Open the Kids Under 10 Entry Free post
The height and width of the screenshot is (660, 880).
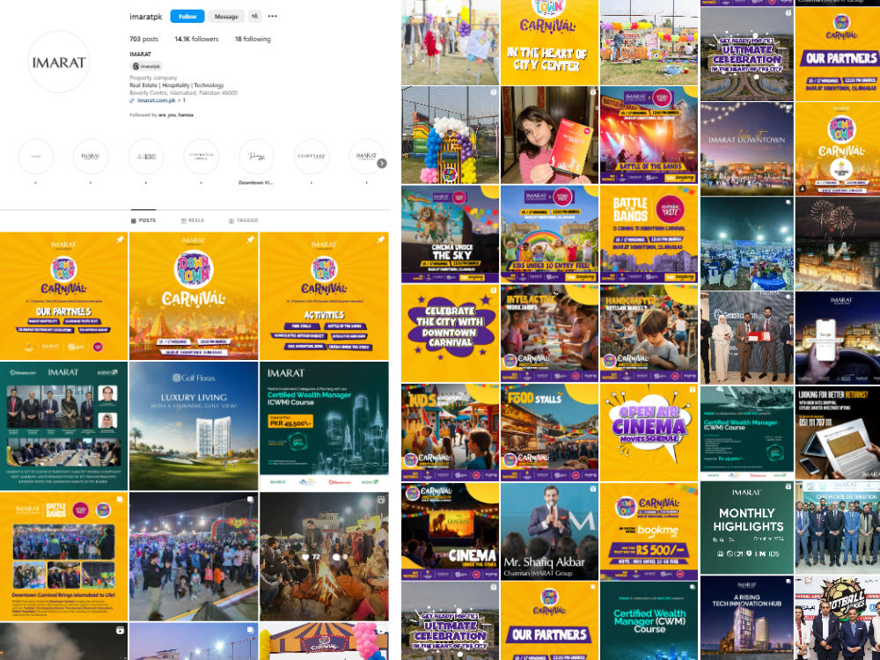click(x=549, y=234)
